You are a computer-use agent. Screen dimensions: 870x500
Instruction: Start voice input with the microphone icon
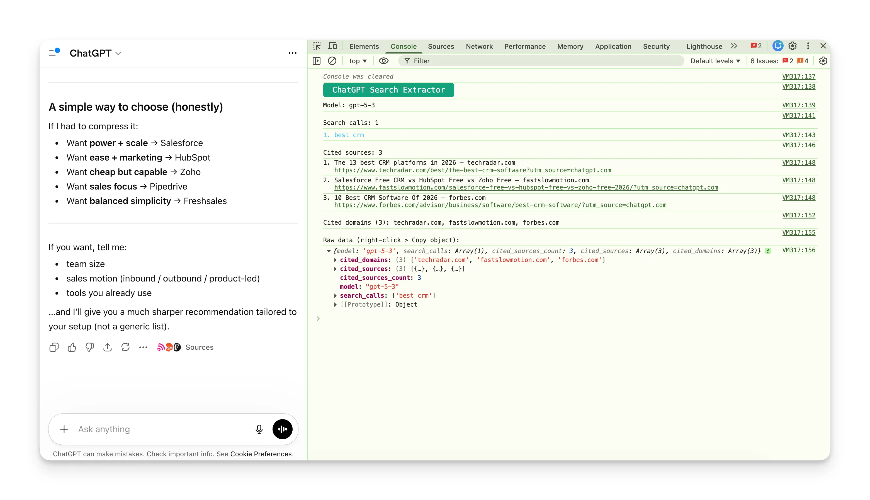point(259,429)
